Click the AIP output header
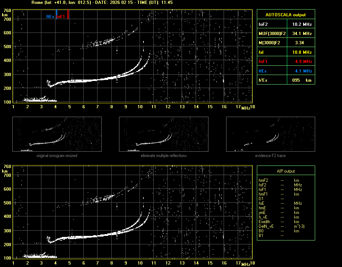 (286, 171)
